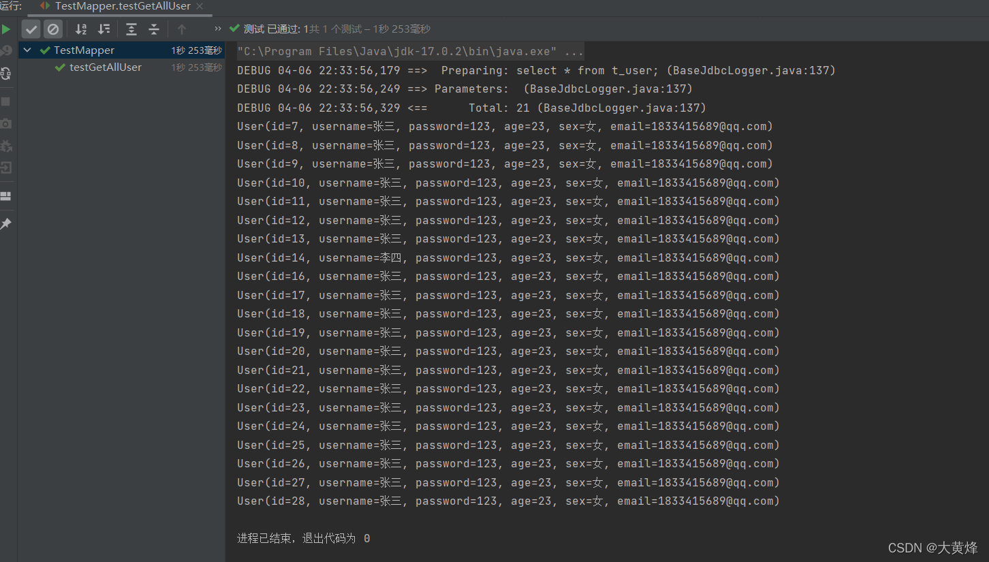This screenshot has width=989, height=562.
Task: Click the User(id=9 output line
Action: 505,164
